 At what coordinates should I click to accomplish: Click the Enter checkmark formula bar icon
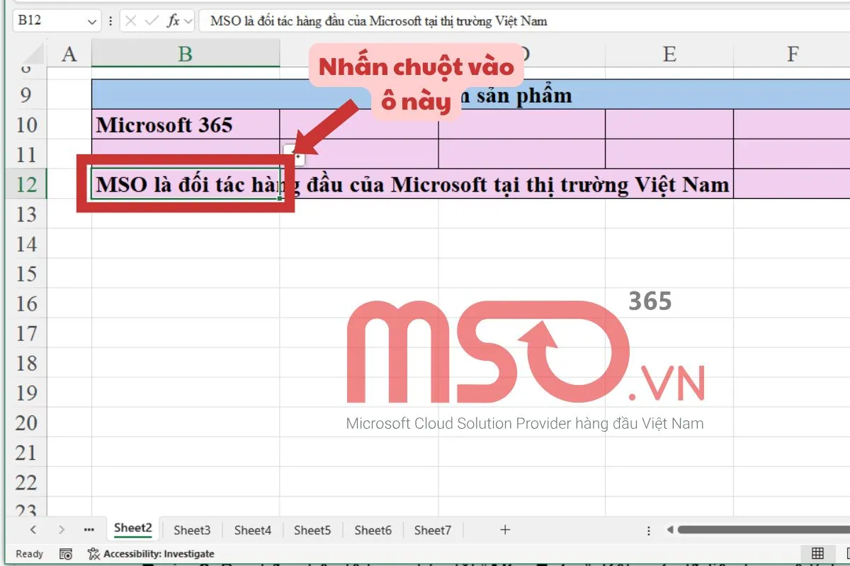pos(151,21)
